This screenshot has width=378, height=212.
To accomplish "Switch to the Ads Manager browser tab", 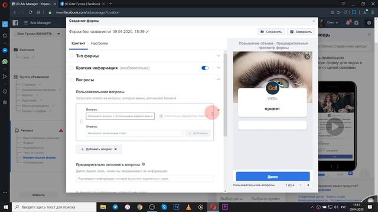I will (x=34, y=4).
